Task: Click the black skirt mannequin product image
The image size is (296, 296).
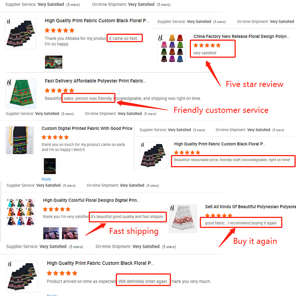Action: 20,140
